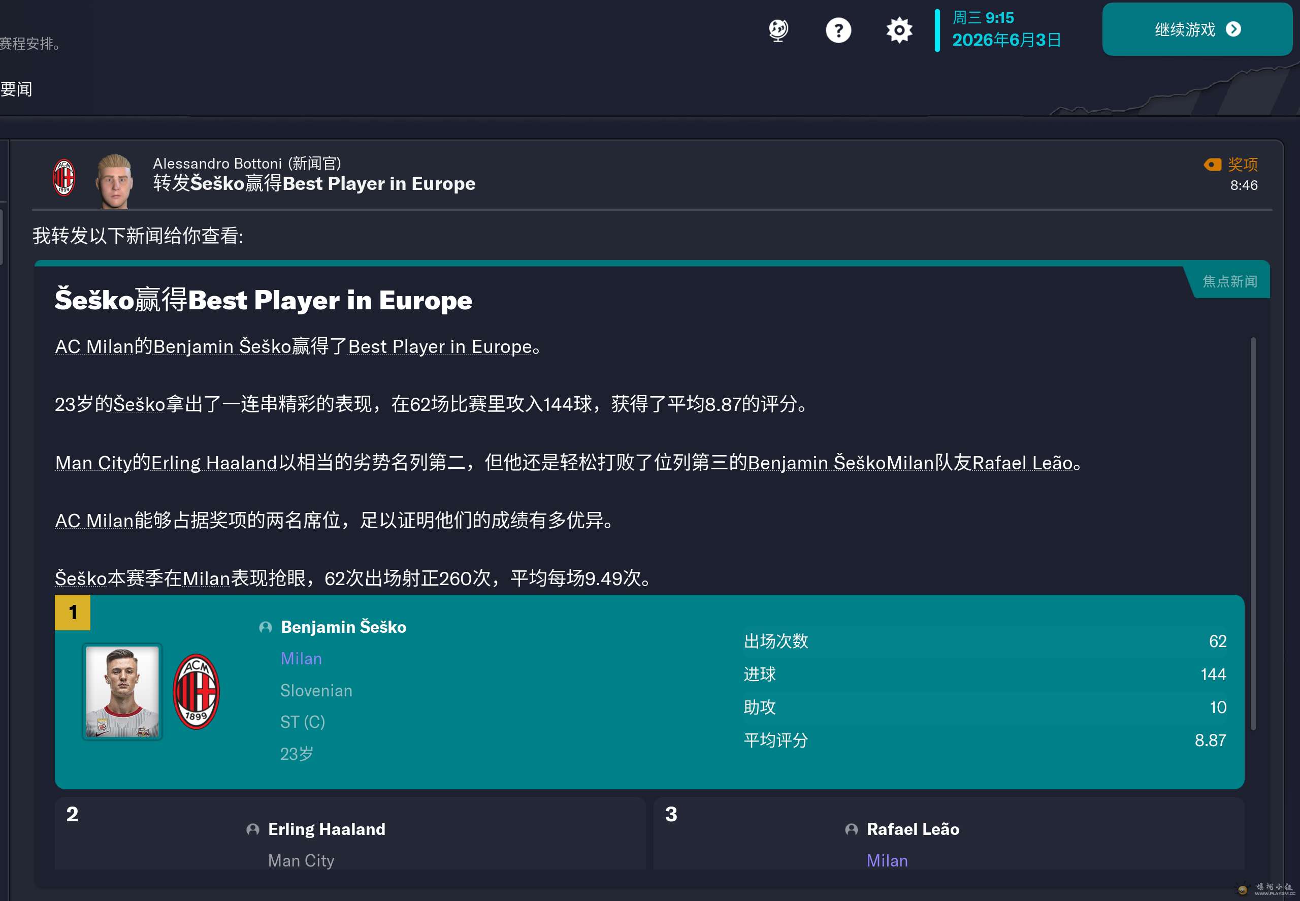Click the person icon beside Rafael Leão
The width and height of the screenshot is (1300, 901).
(851, 829)
